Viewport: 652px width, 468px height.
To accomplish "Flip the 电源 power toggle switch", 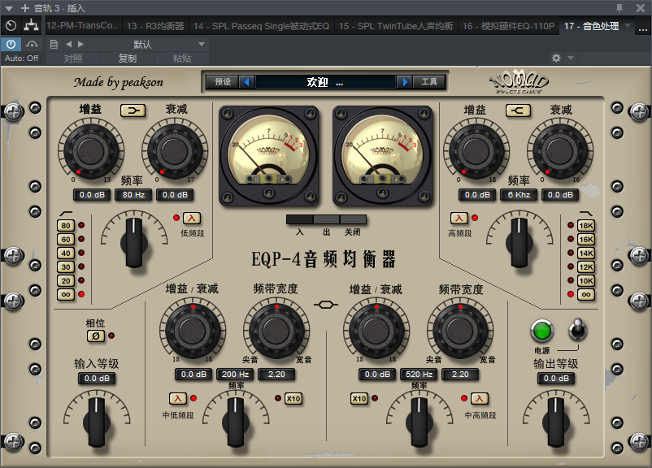I will (x=577, y=330).
